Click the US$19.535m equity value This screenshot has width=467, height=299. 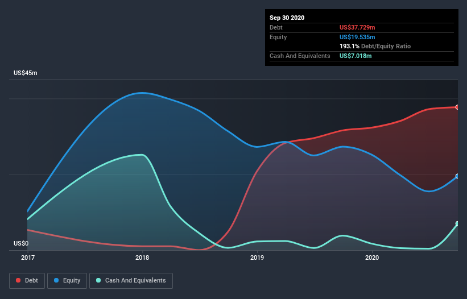[357, 37]
